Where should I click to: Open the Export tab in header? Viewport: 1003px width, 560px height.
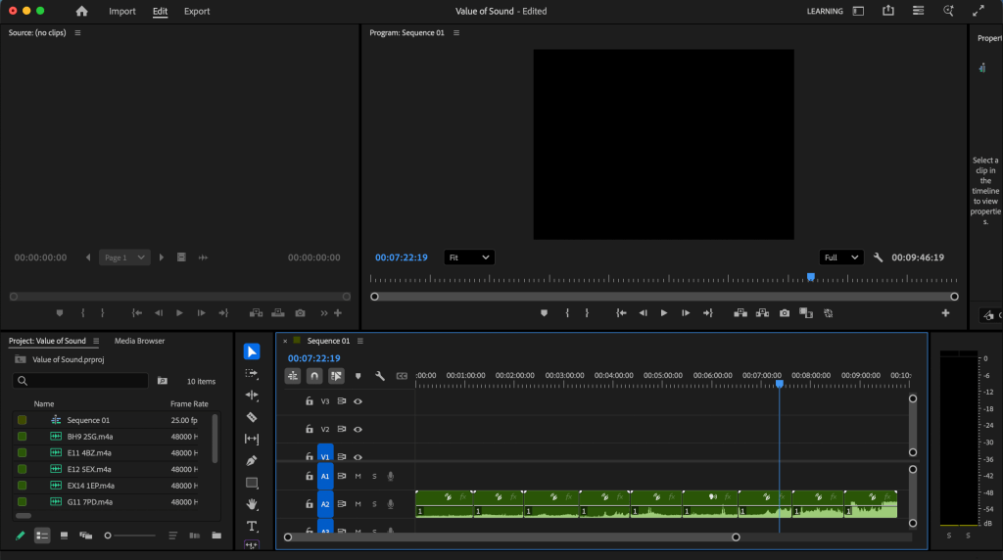point(197,12)
